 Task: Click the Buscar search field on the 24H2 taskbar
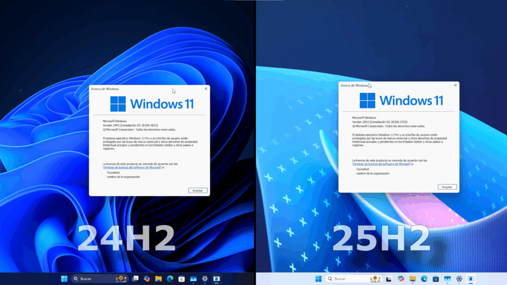(x=99, y=279)
